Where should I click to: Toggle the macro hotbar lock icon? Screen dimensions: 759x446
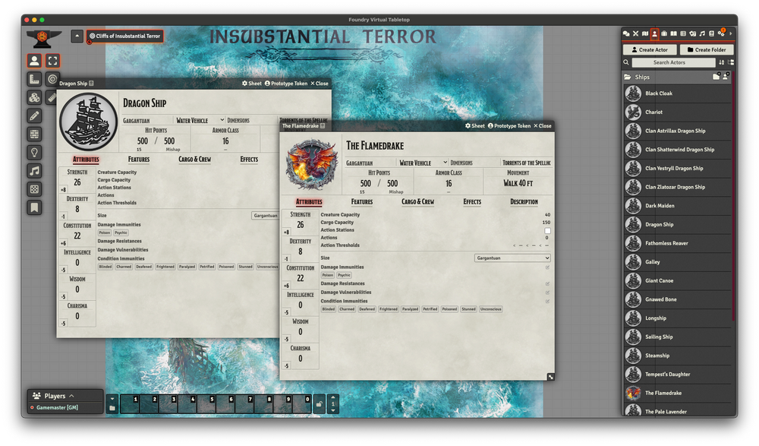coord(320,403)
